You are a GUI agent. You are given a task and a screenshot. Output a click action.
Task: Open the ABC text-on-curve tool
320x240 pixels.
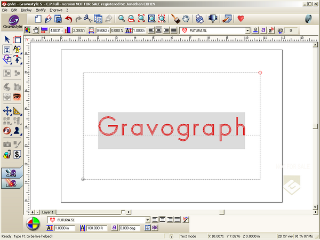click(17, 50)
